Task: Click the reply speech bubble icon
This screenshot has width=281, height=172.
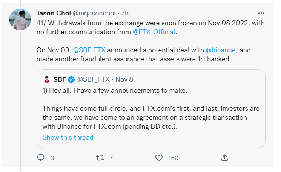Action: [41, 158]
